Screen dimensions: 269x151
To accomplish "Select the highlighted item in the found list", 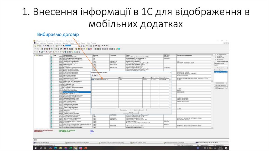I will coord(221,72).
